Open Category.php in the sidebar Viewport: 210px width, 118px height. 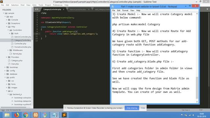point(17,61)
